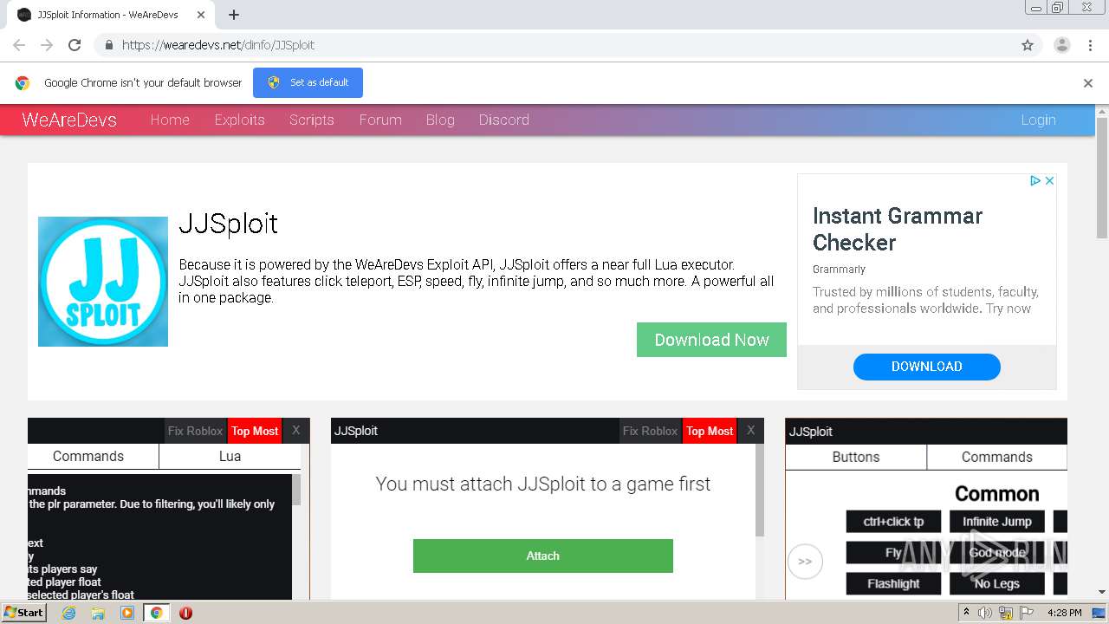Show hidden tray icons arrow

tap(966, 613)
